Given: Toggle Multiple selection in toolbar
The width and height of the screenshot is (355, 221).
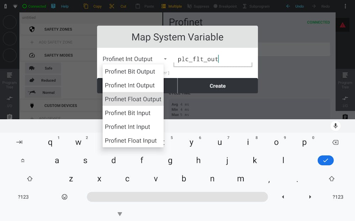Looking at the screenshot, I should coord(171,6).
